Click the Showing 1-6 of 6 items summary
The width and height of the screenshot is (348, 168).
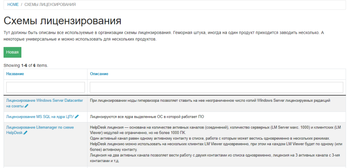coord(26,65)
